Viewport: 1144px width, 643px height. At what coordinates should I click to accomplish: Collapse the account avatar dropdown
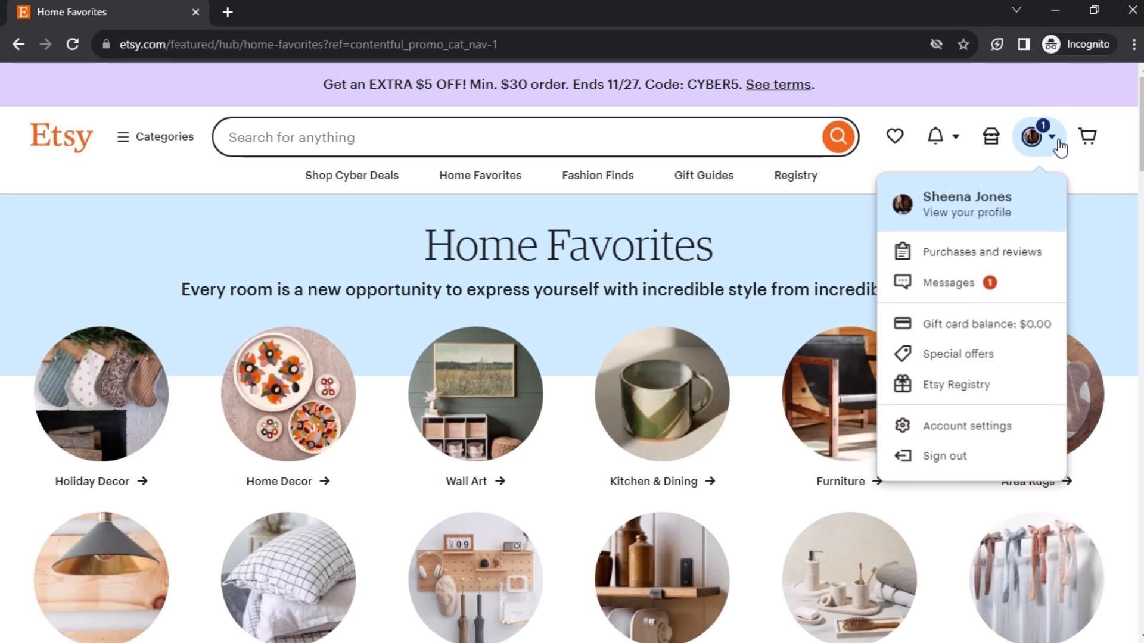point(1039,136)
